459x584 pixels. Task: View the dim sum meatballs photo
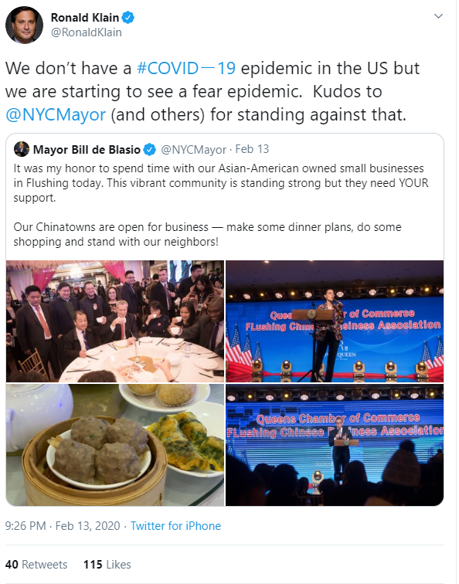[115, 445]
